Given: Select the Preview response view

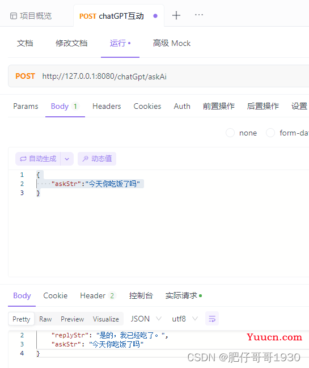Looking at the screenshot, I should (x=72, y=319).
